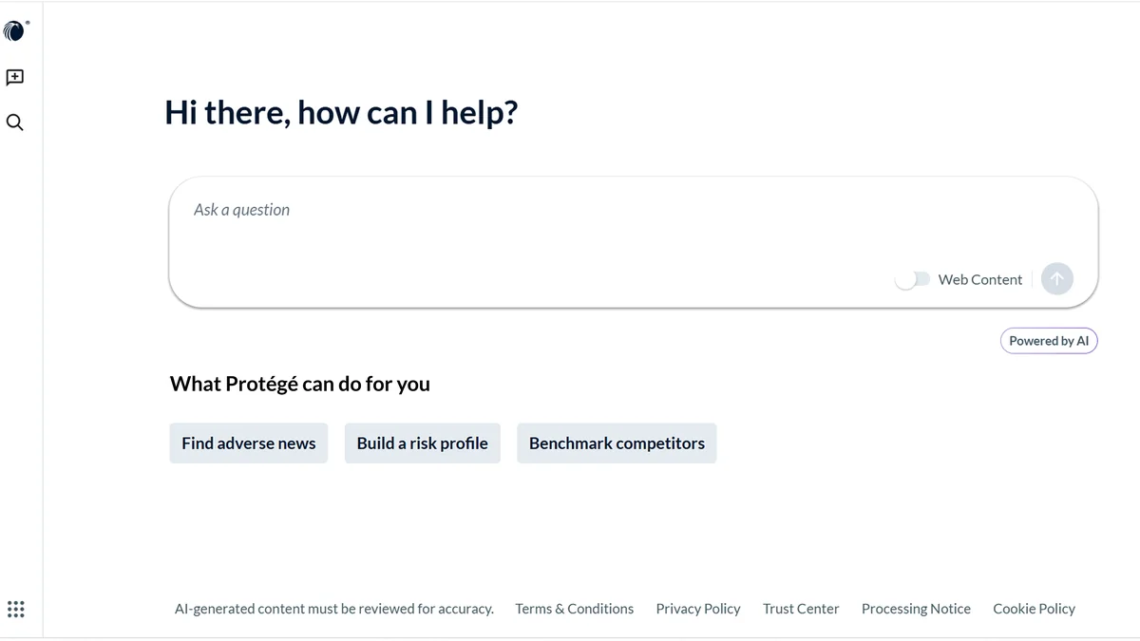The image size is (1140, 641).
Task: Open the Terms & Conditions link
Action: coord(575,609)
